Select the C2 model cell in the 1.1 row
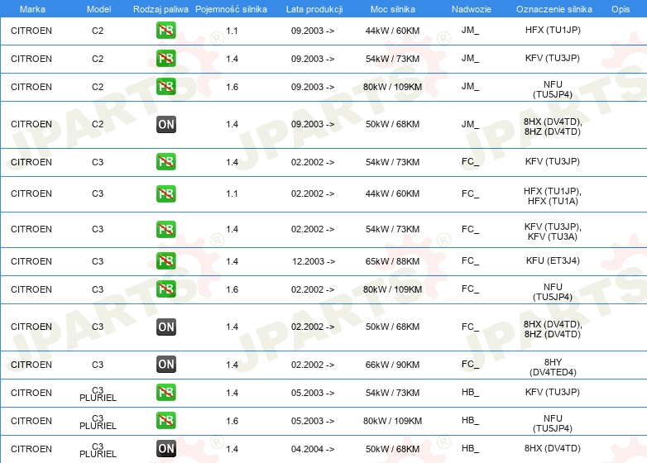647x463 pixels. pyautogui.click(x=98, y=31)
